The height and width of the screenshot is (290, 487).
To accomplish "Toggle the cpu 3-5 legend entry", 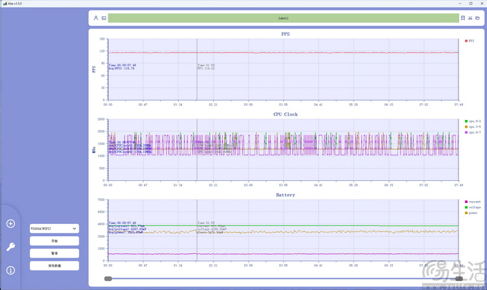I will coord(473,127).
